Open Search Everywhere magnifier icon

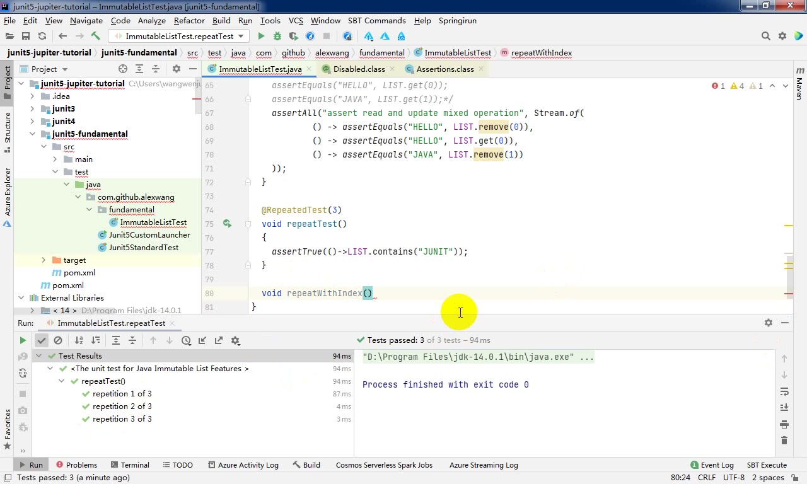tap(766, 36)
